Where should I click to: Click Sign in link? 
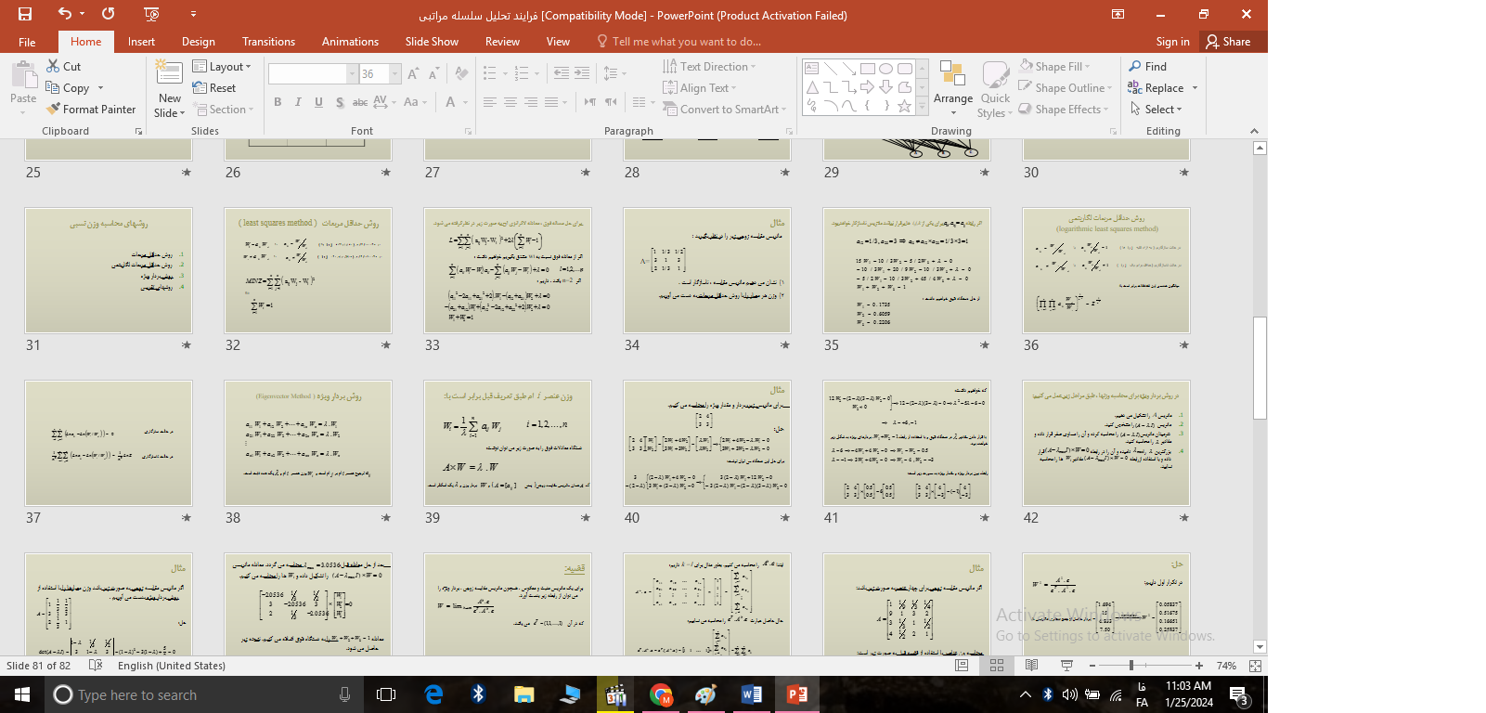(1172, 42)
